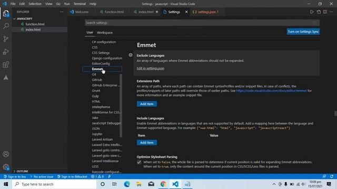Select Git in settings category list
Viewport: 337px width, 189px height.
(94, 75)
